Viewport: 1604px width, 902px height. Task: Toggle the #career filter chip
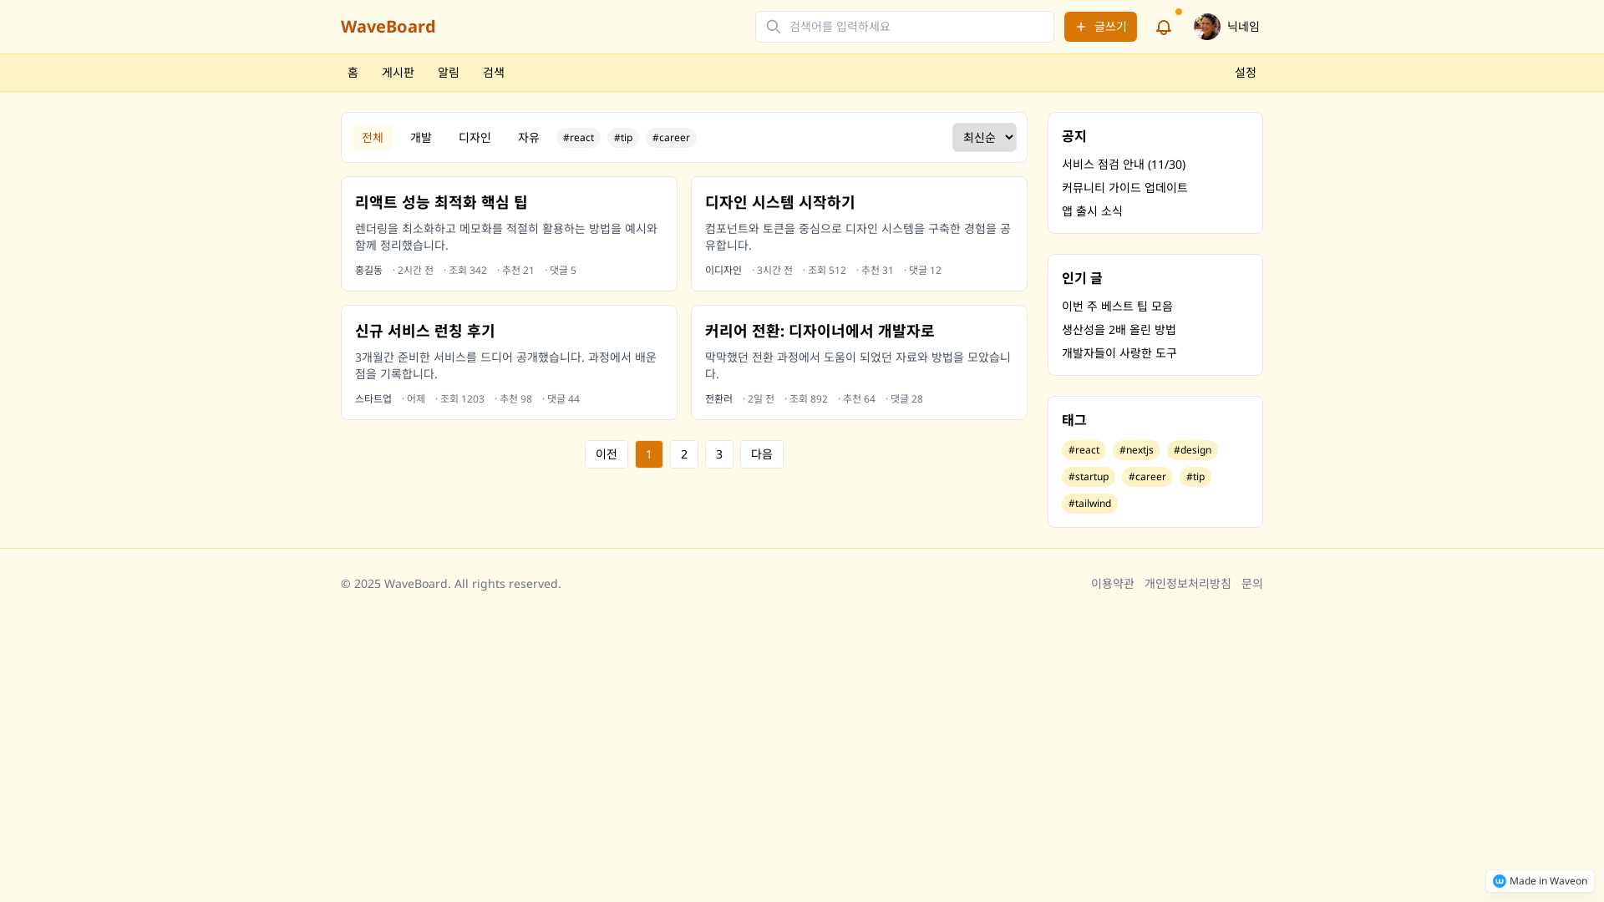(671, 137)
